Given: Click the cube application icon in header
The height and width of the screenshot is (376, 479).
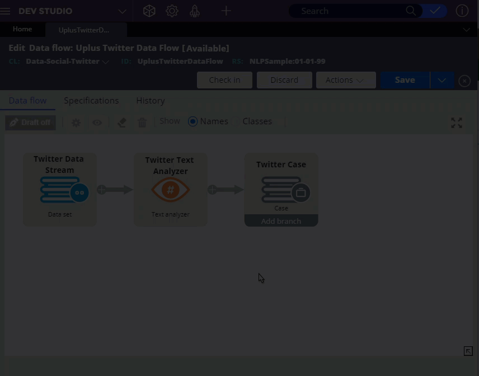Looking at the screenshot, I should point(149,11).
